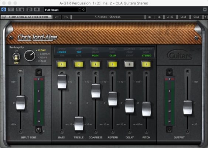Click the LOWER bass setting label
This screenshot has width=208, height=148.
62,52
